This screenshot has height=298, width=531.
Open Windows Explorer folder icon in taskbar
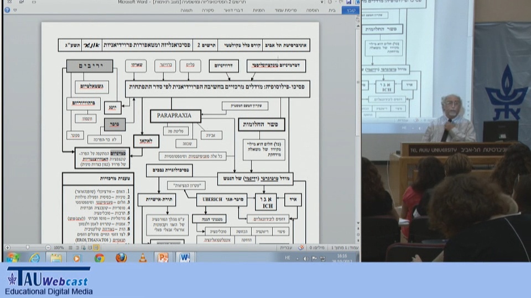pyautogui.click(x=56, y=258)
